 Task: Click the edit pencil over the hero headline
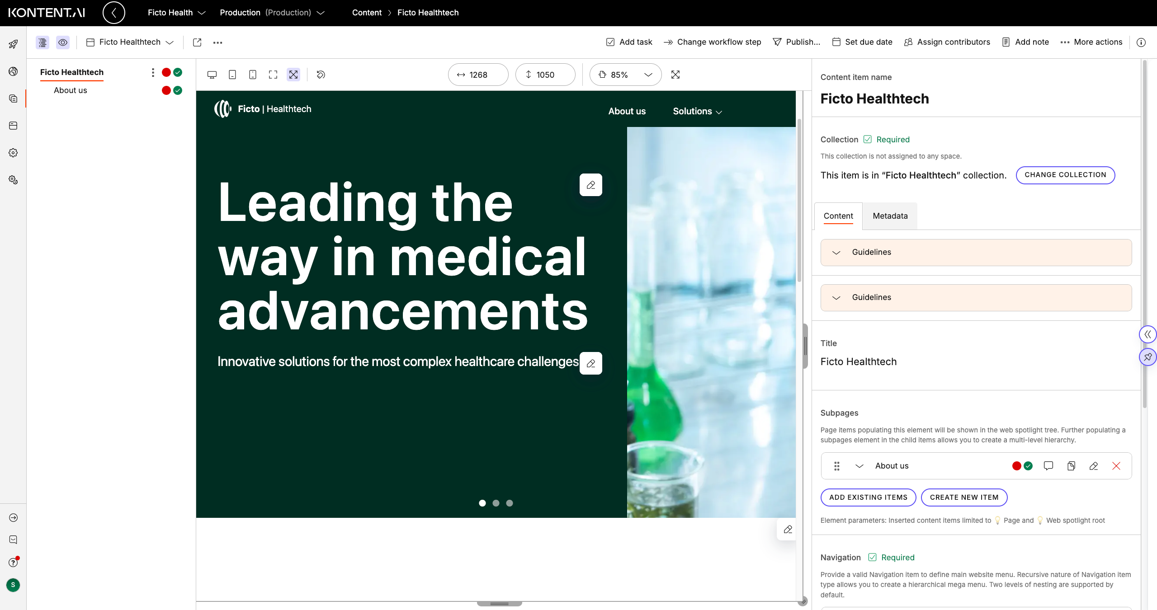pos(590,185)
